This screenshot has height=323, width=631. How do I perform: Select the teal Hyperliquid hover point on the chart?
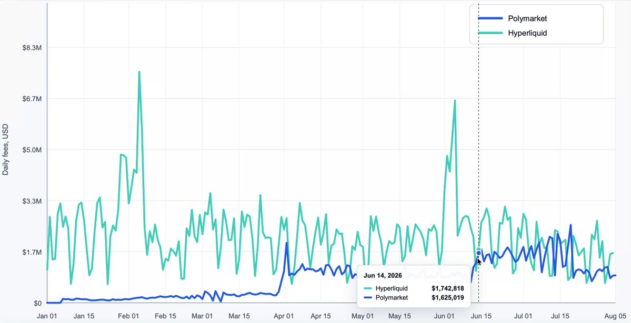[x=478, y=249]
